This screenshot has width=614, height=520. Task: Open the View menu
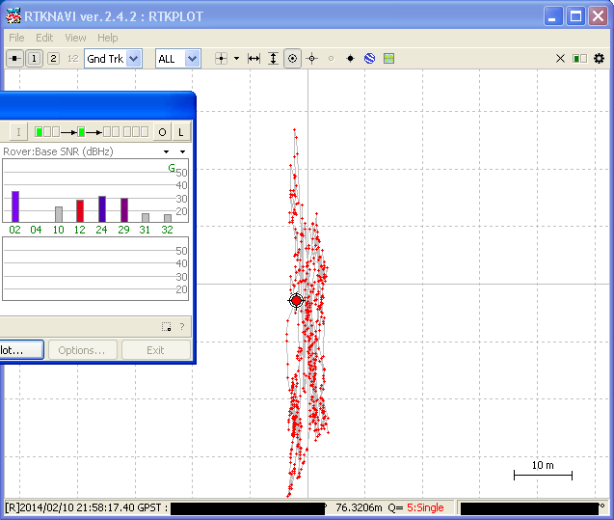[75, 38]
